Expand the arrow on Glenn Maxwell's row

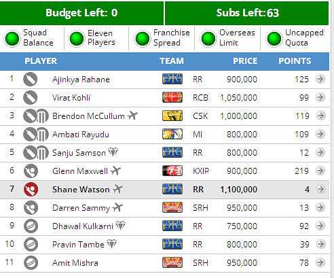tap(320, 171)
